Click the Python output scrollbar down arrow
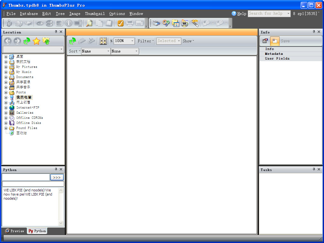Screen dimensions: 324x243 point(61,223)
